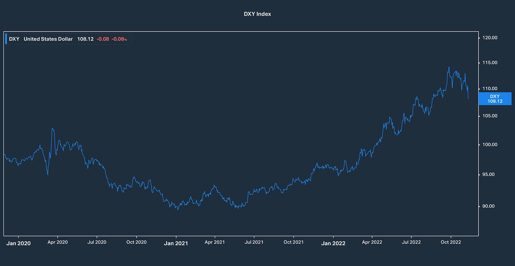Click the 115.00 price scale label

tap(490, 63)
